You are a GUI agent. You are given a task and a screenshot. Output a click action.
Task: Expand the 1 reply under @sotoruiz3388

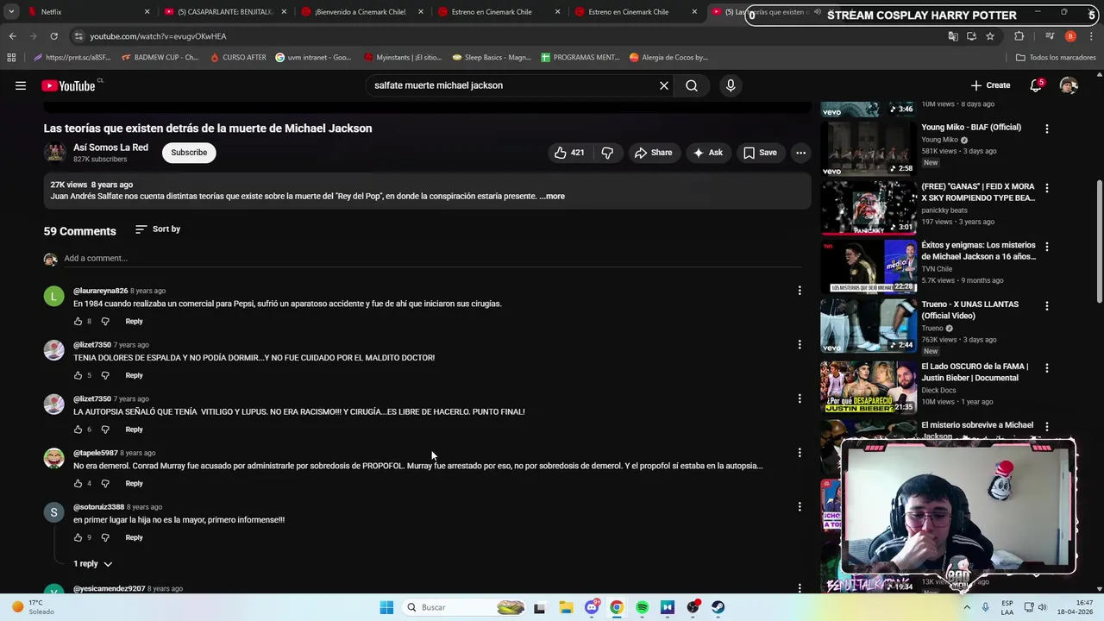(x=93, y=564)
